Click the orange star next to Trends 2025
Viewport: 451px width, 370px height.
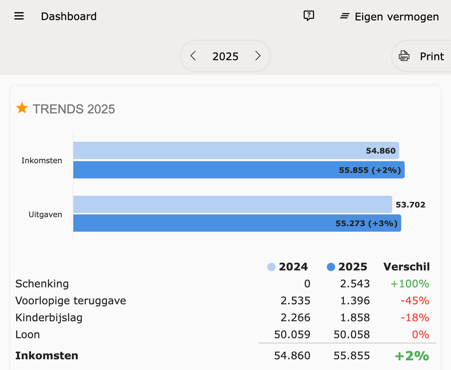[x=22, y=108]
